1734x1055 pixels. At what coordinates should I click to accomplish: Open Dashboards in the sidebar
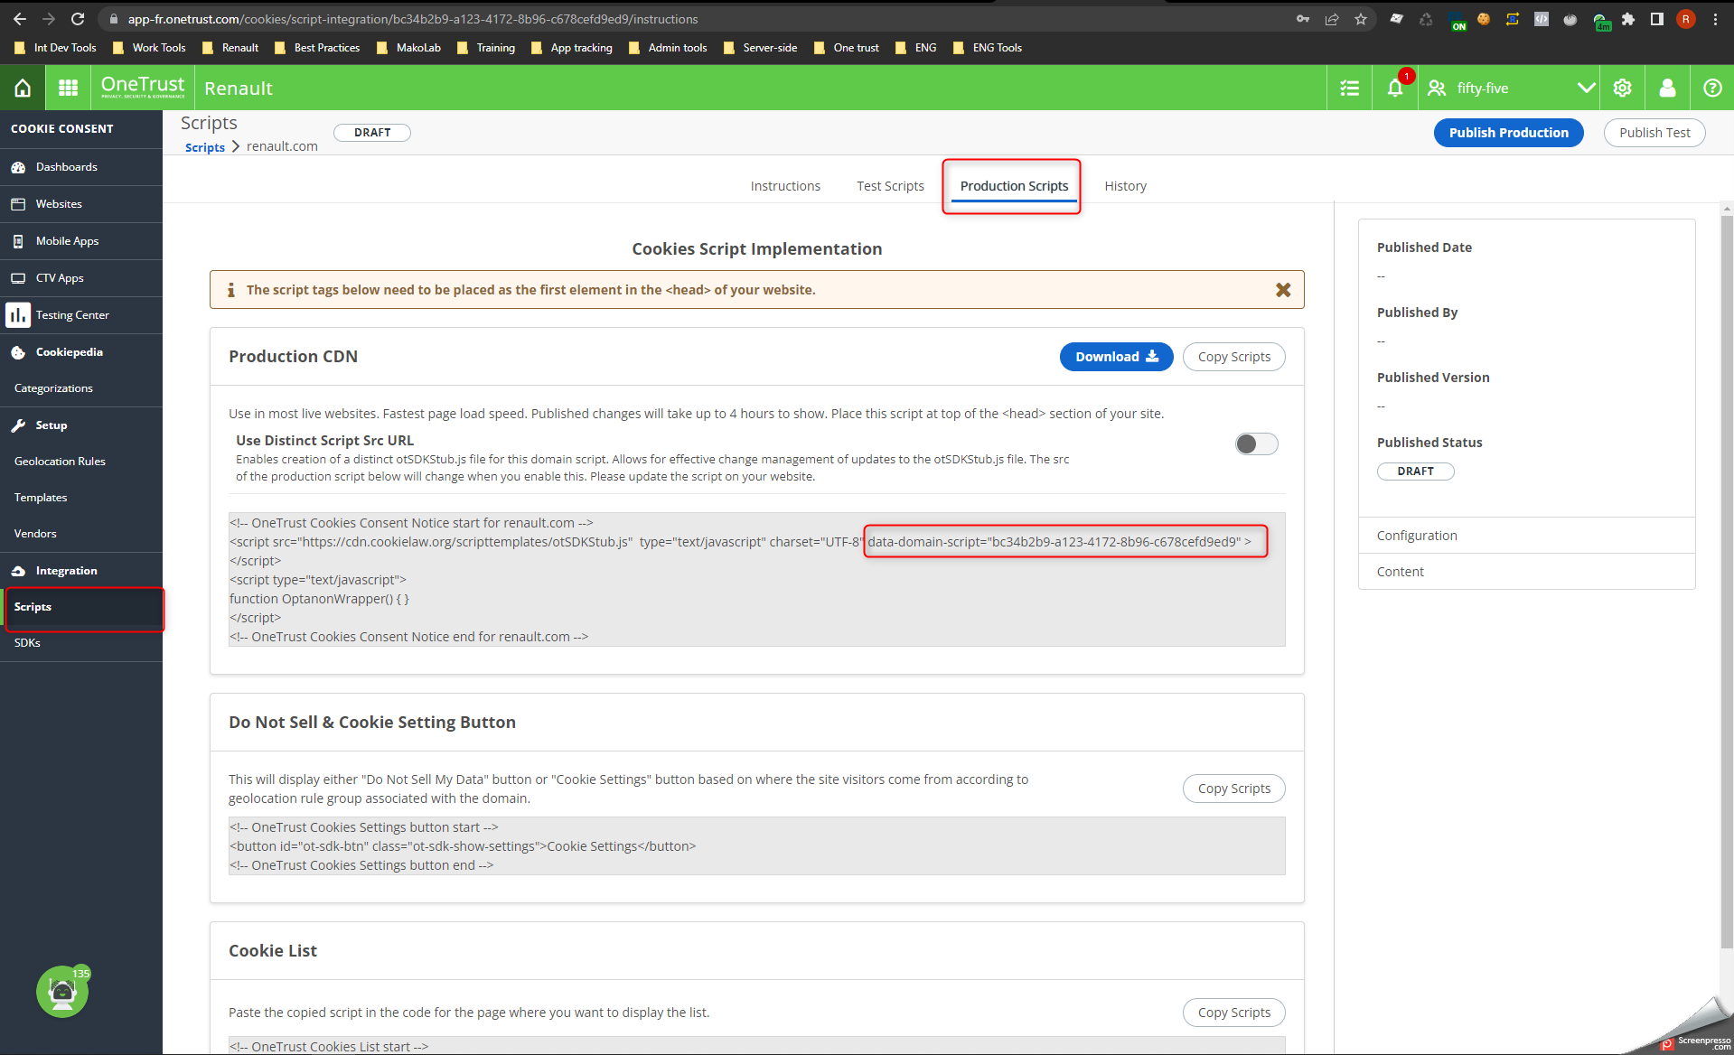(81, 167)
